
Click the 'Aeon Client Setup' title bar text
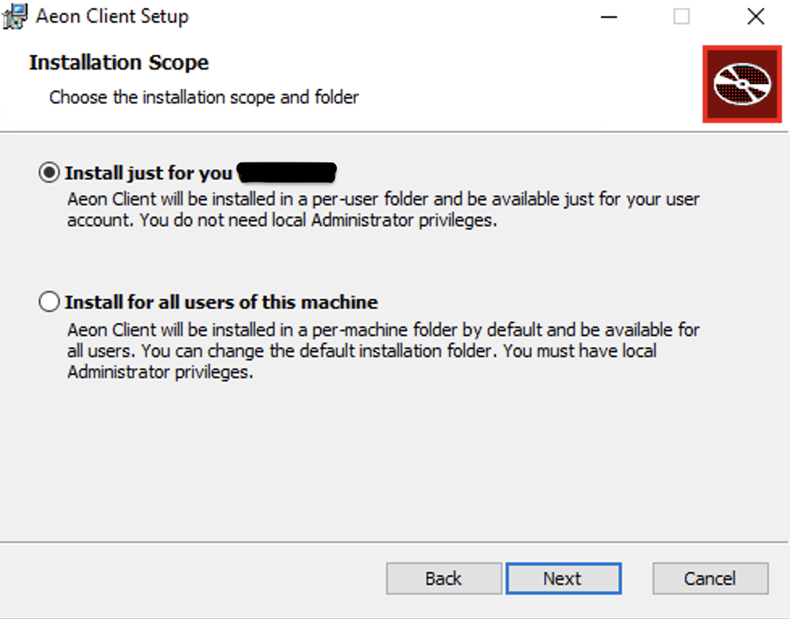(111, 15)
